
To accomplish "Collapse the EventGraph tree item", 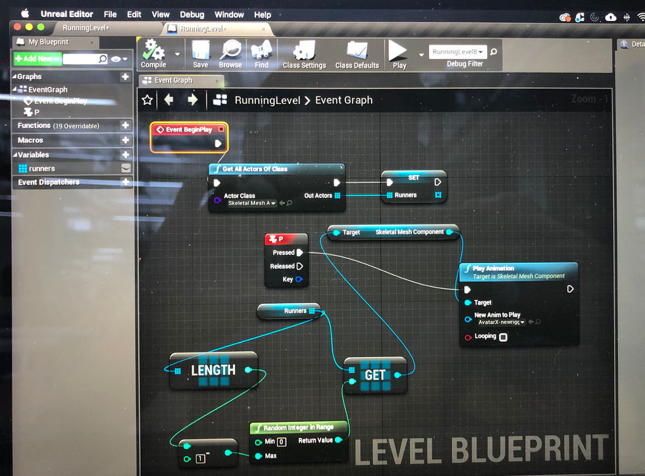I will (x=14, y=89).
